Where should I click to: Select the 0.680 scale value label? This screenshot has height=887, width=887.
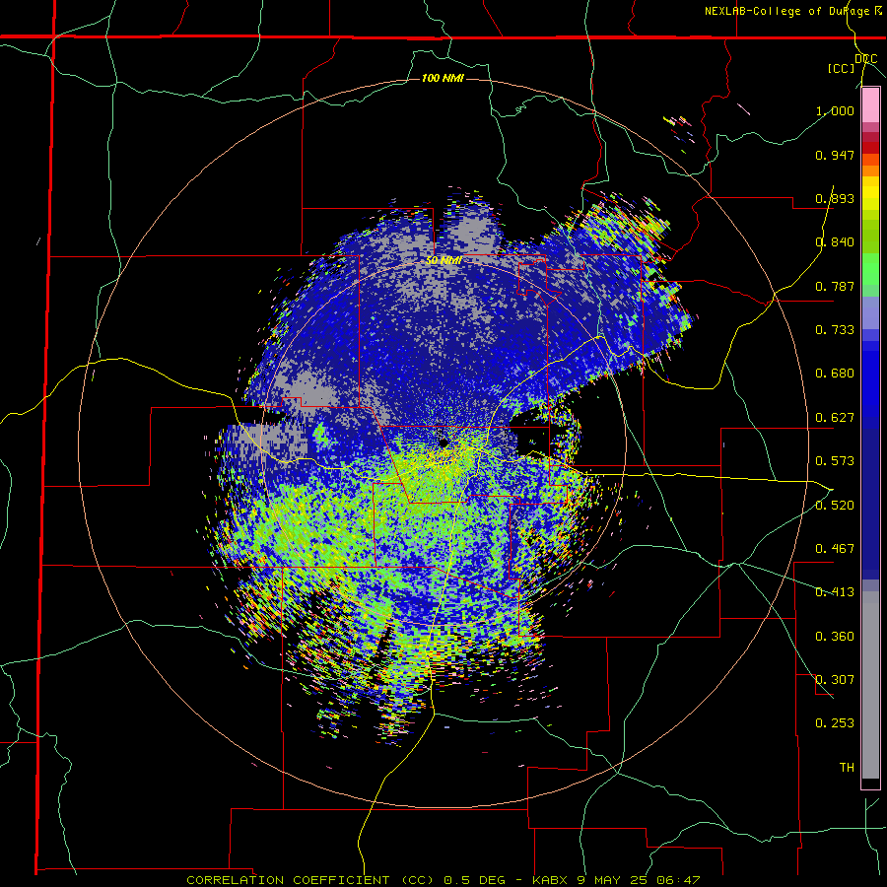(x=835, y=374)
